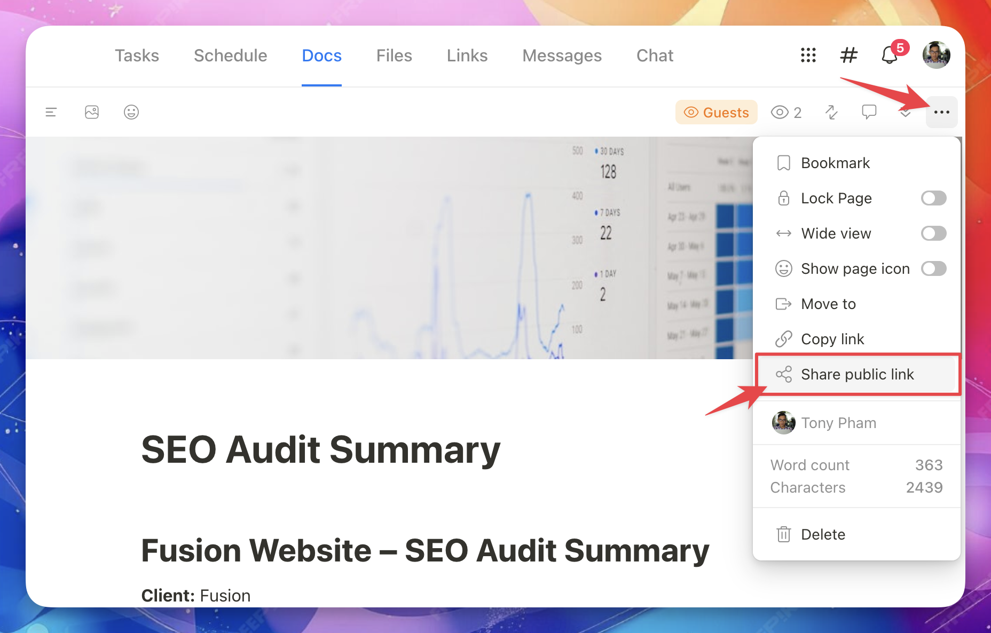Open the viewers eye count
Screen dimensions: 991x633
coord(786,113)
